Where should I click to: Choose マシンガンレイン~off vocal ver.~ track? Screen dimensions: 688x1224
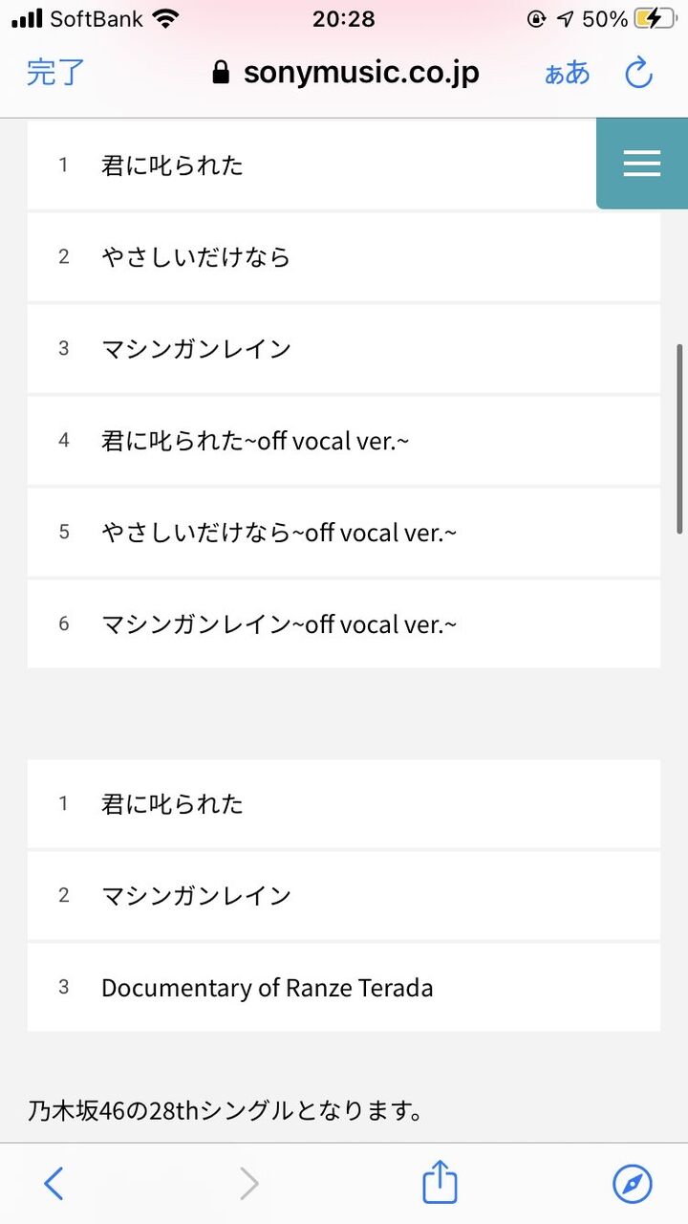point(344,623)
